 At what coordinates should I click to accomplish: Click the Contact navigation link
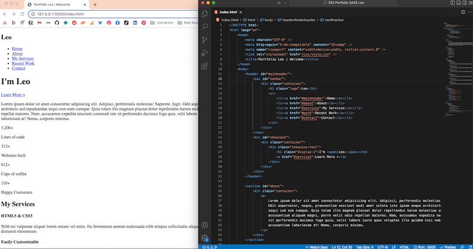[18, 68]
